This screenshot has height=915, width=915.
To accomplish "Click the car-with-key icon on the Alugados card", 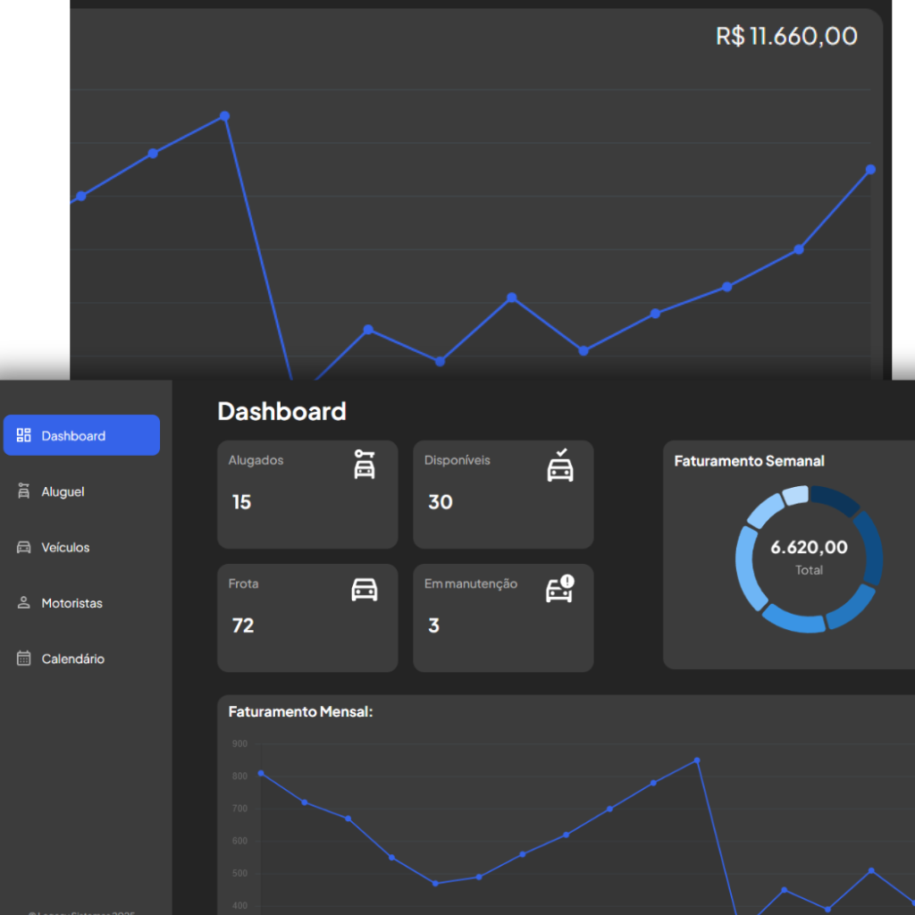I will pos(365,465).
